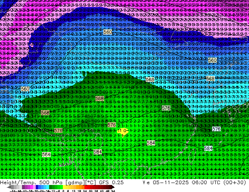Click the "06:00 UTC" time label
The width and height of the screenshot is (249, 192).
[x=206, y=182]
